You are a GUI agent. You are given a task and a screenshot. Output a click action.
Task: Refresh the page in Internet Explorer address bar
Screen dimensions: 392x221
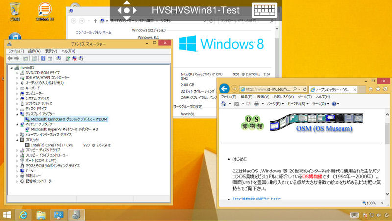coord(305,89)
